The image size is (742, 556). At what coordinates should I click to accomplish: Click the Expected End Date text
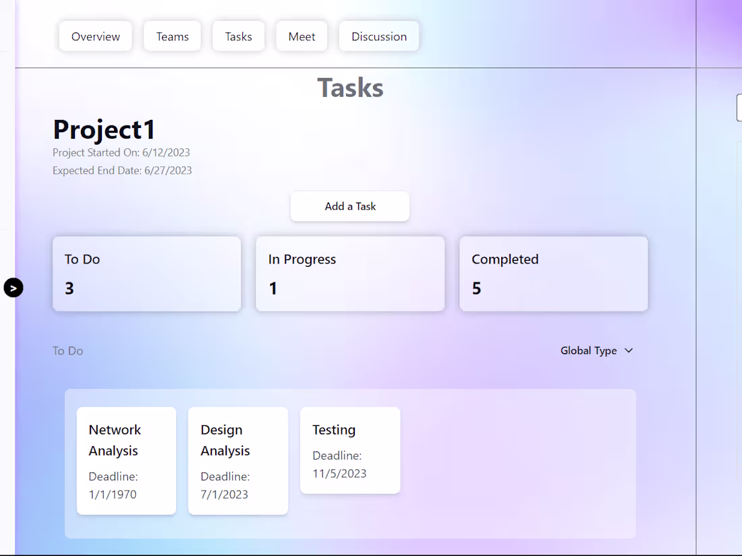tap(122, 171)
